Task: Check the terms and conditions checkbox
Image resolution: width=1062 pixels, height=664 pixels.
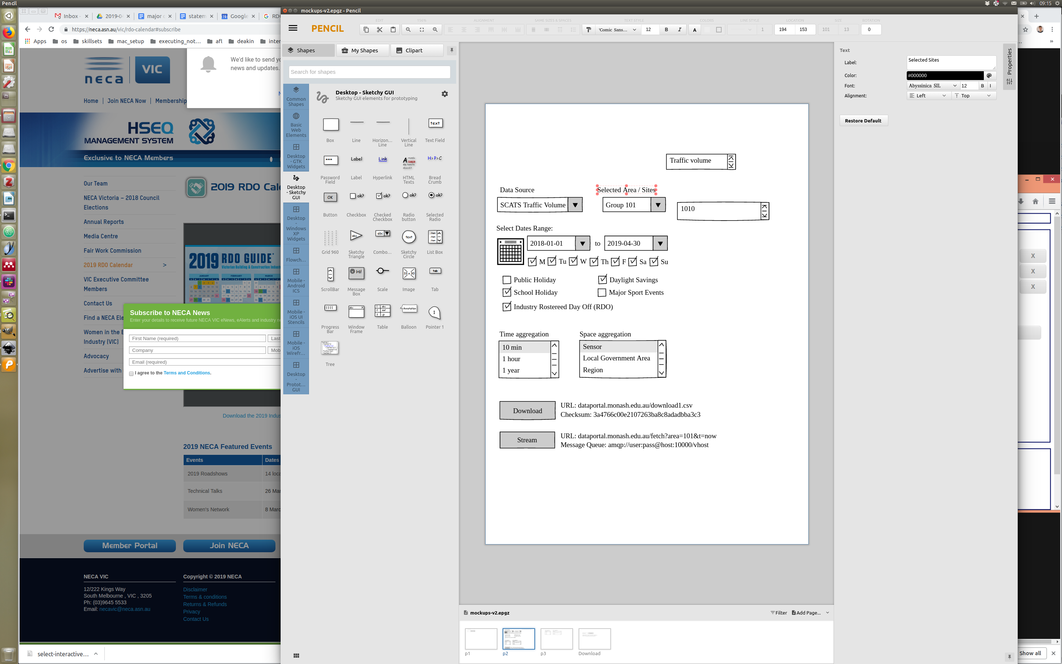Action: pyautogui.click(x=131, y=374)
